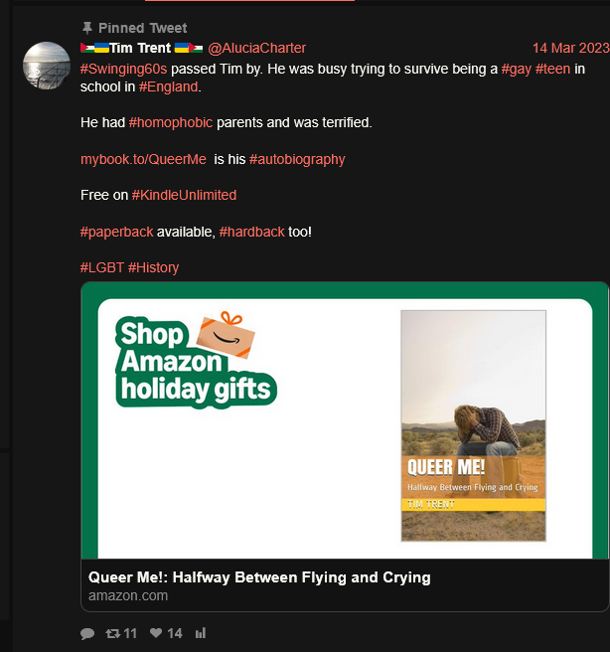
Task: Click the #LGBT hashtag
Action: 102,267
